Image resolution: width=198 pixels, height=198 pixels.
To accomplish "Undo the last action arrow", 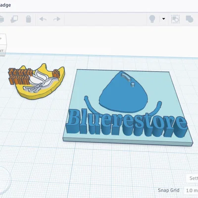I will (x=43, y=19).
